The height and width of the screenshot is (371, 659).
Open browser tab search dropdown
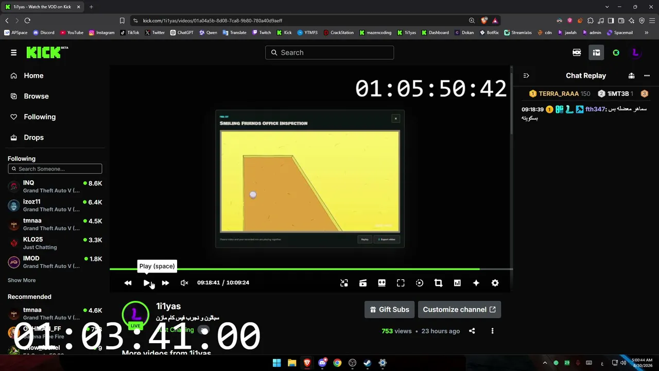pyautogui.click(x=607, y=7)
